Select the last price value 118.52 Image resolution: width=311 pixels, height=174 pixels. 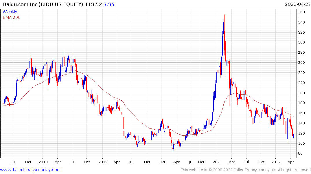coord(93,4)
